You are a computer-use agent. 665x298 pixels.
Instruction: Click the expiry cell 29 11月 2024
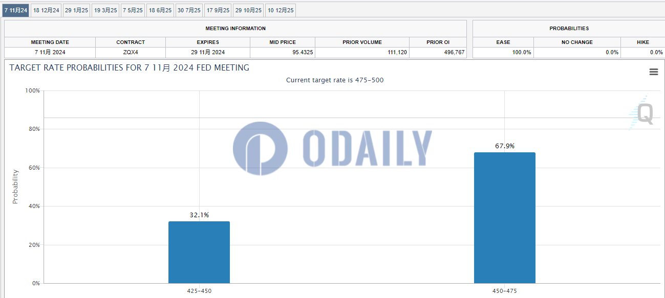[x=208, y=52]
